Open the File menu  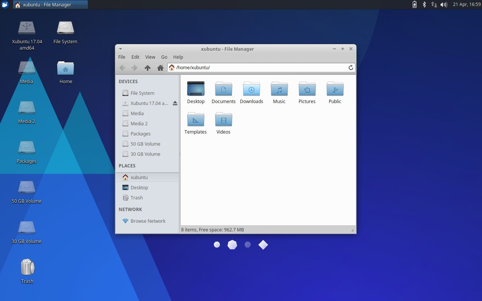pos(122,57)
